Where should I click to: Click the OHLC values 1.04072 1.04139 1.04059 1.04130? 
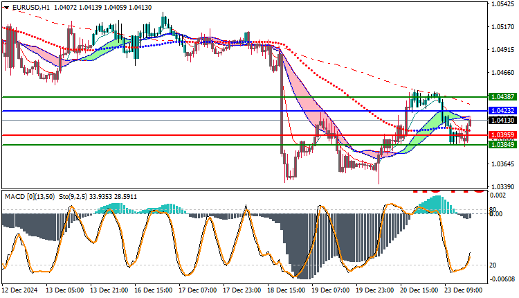102,8
